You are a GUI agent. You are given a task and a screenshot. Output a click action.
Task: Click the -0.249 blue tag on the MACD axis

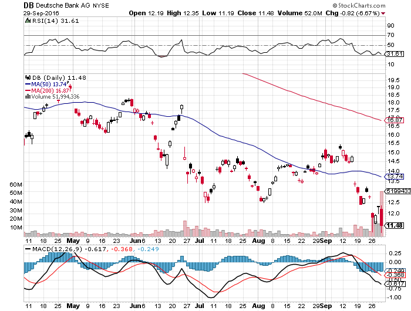click(395, 270)
